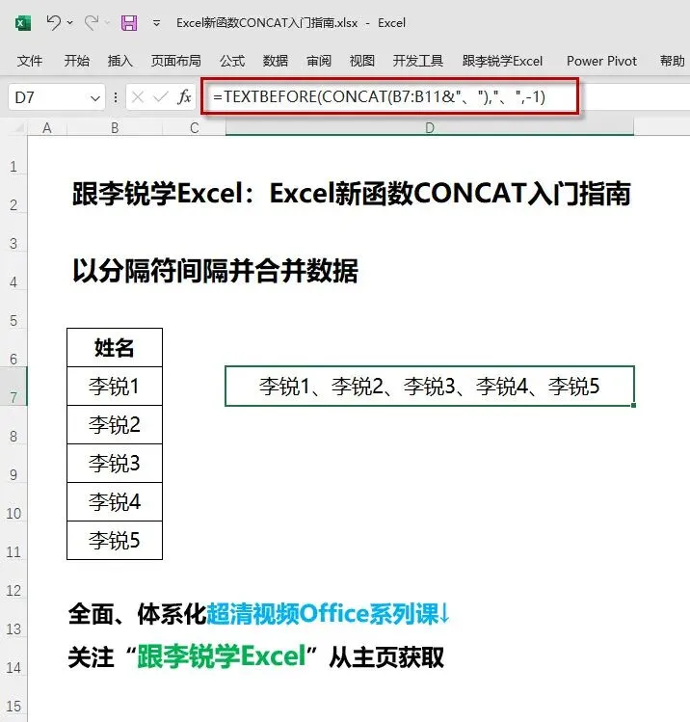The height and width of the screenshot is (722, 690).
Task: Open the 页面布局 tab
Action: tap(175, 61)
